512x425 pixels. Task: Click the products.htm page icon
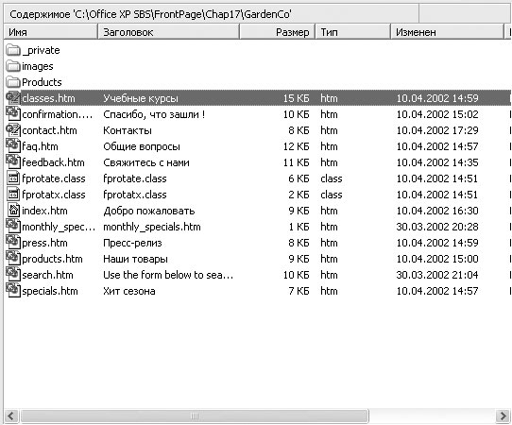coord(13,258)
